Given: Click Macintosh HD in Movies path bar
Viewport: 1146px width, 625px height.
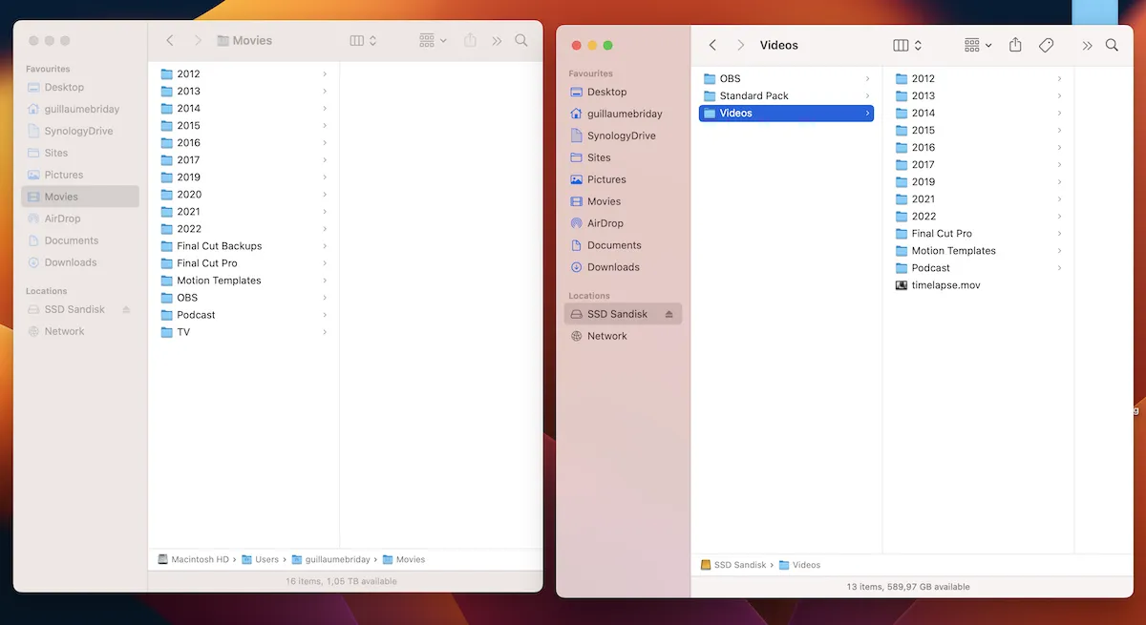Looking at the screenshot, I should point(193,559).
